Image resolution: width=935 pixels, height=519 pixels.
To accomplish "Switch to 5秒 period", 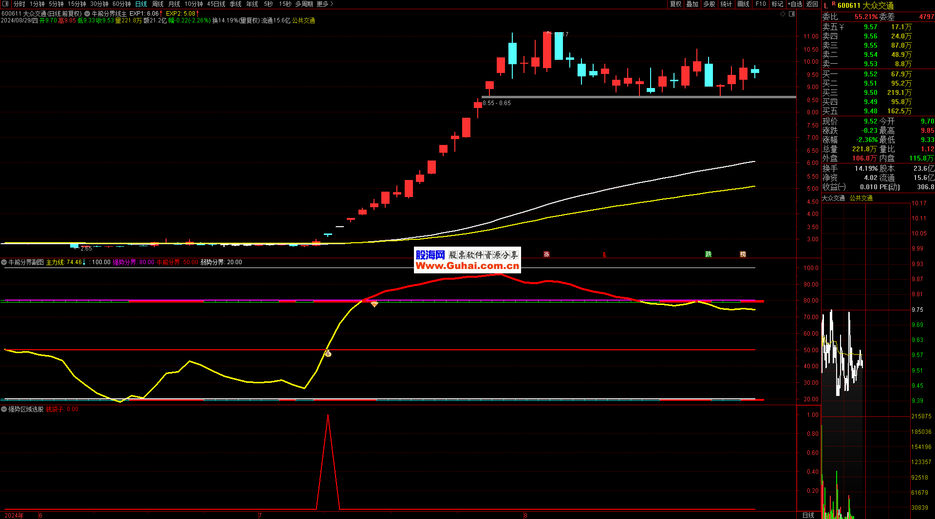I will [x=268, y=4].
